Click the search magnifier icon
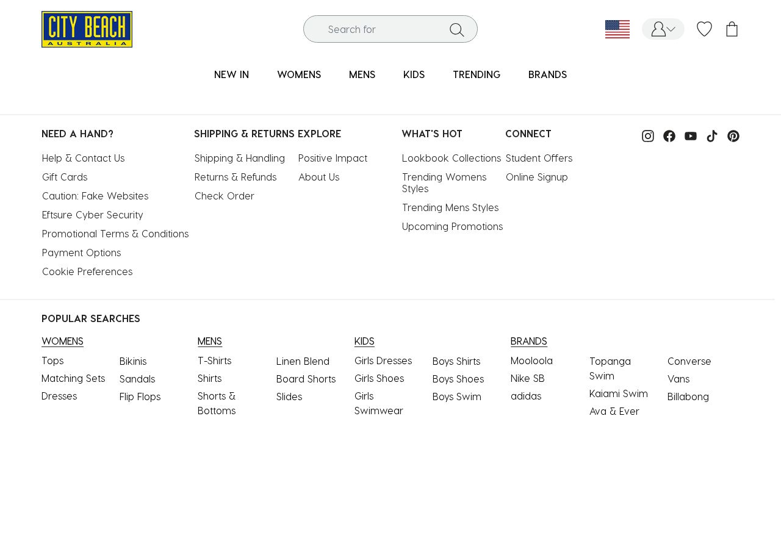Image resolution: width=781 pixels, height=549 pixels. 457,29
